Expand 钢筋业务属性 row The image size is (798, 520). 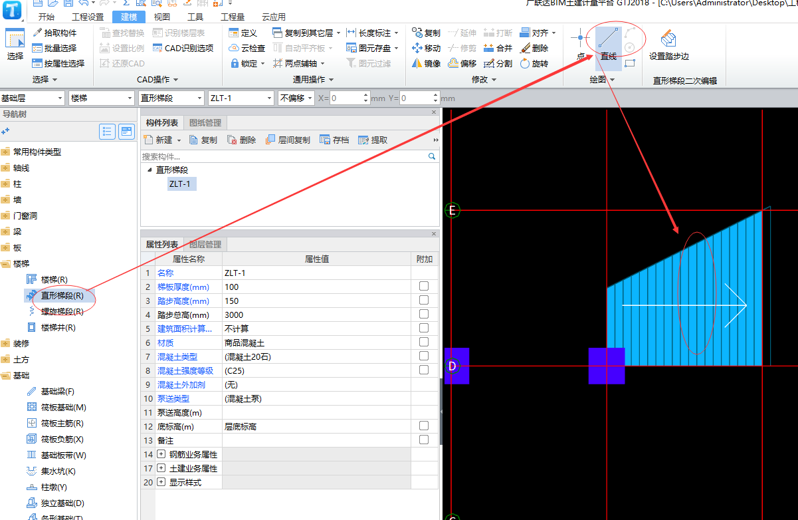(161, 454)
